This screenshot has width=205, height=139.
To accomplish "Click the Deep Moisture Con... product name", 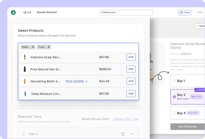I will 46,94.
